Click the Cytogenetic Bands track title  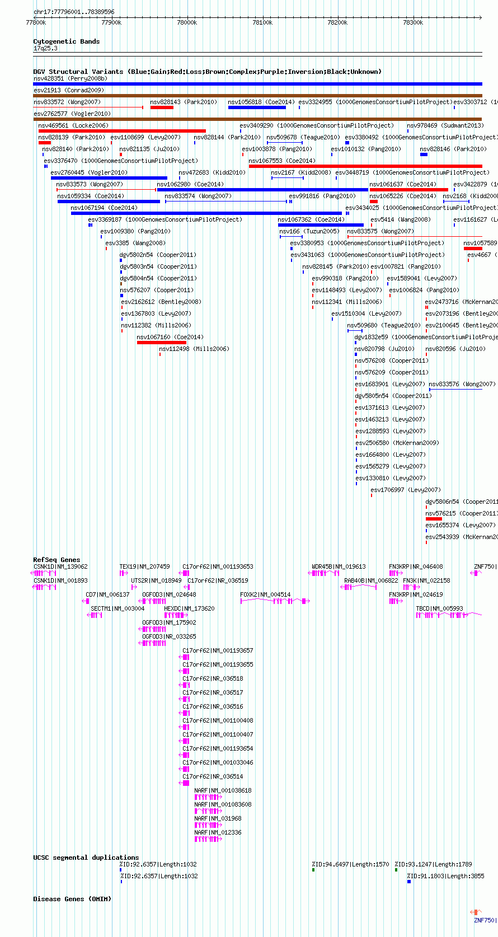[66, 41]
